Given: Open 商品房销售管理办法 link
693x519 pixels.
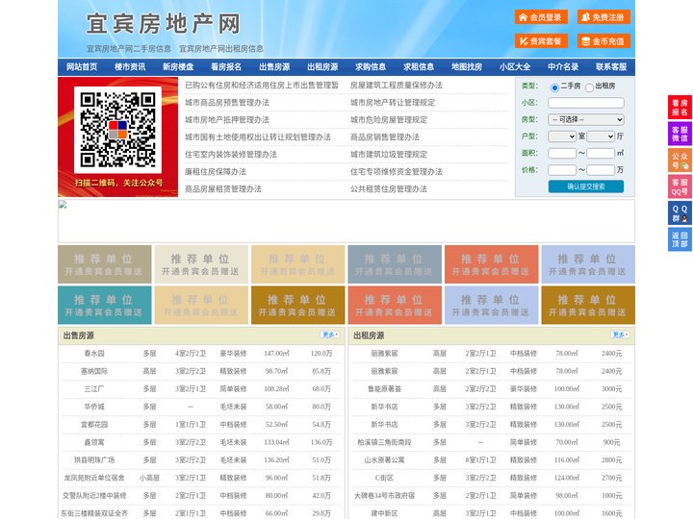Looking at the screenshot, I should [385, 136].
